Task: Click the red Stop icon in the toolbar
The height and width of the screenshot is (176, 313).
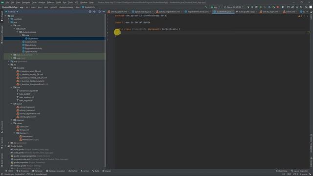Action: tap(278, 7)
